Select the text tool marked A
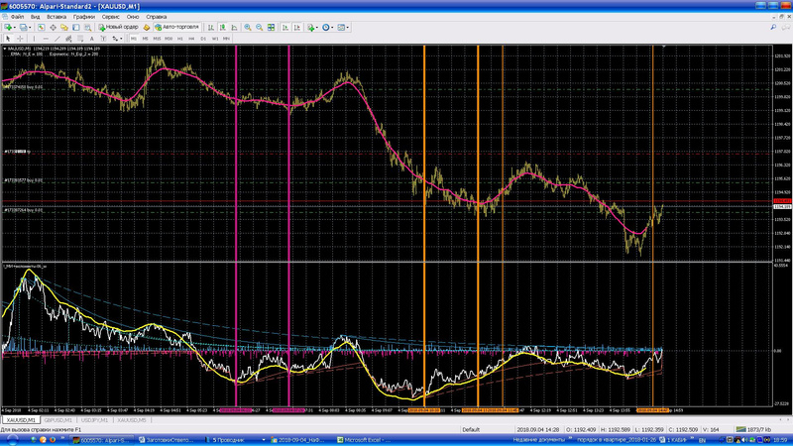793x446 pixels. [x=92, y=38]
